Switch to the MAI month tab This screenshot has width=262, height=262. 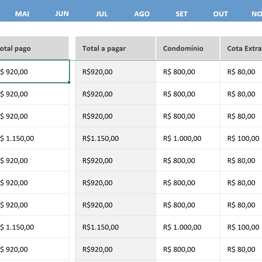pyautogui.click(x=22, y=14)
